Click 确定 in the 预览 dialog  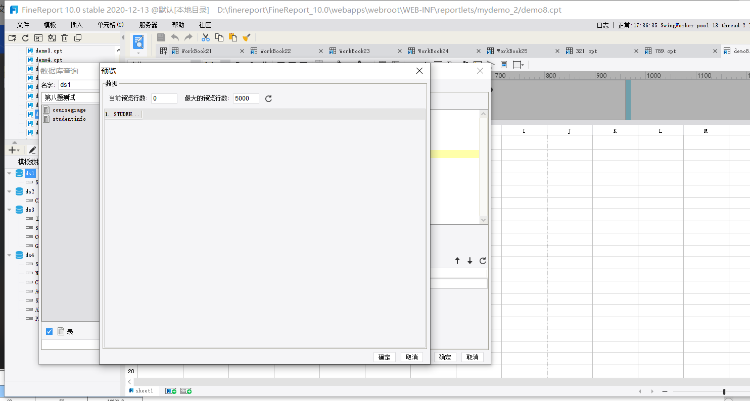tap(384, 357)
